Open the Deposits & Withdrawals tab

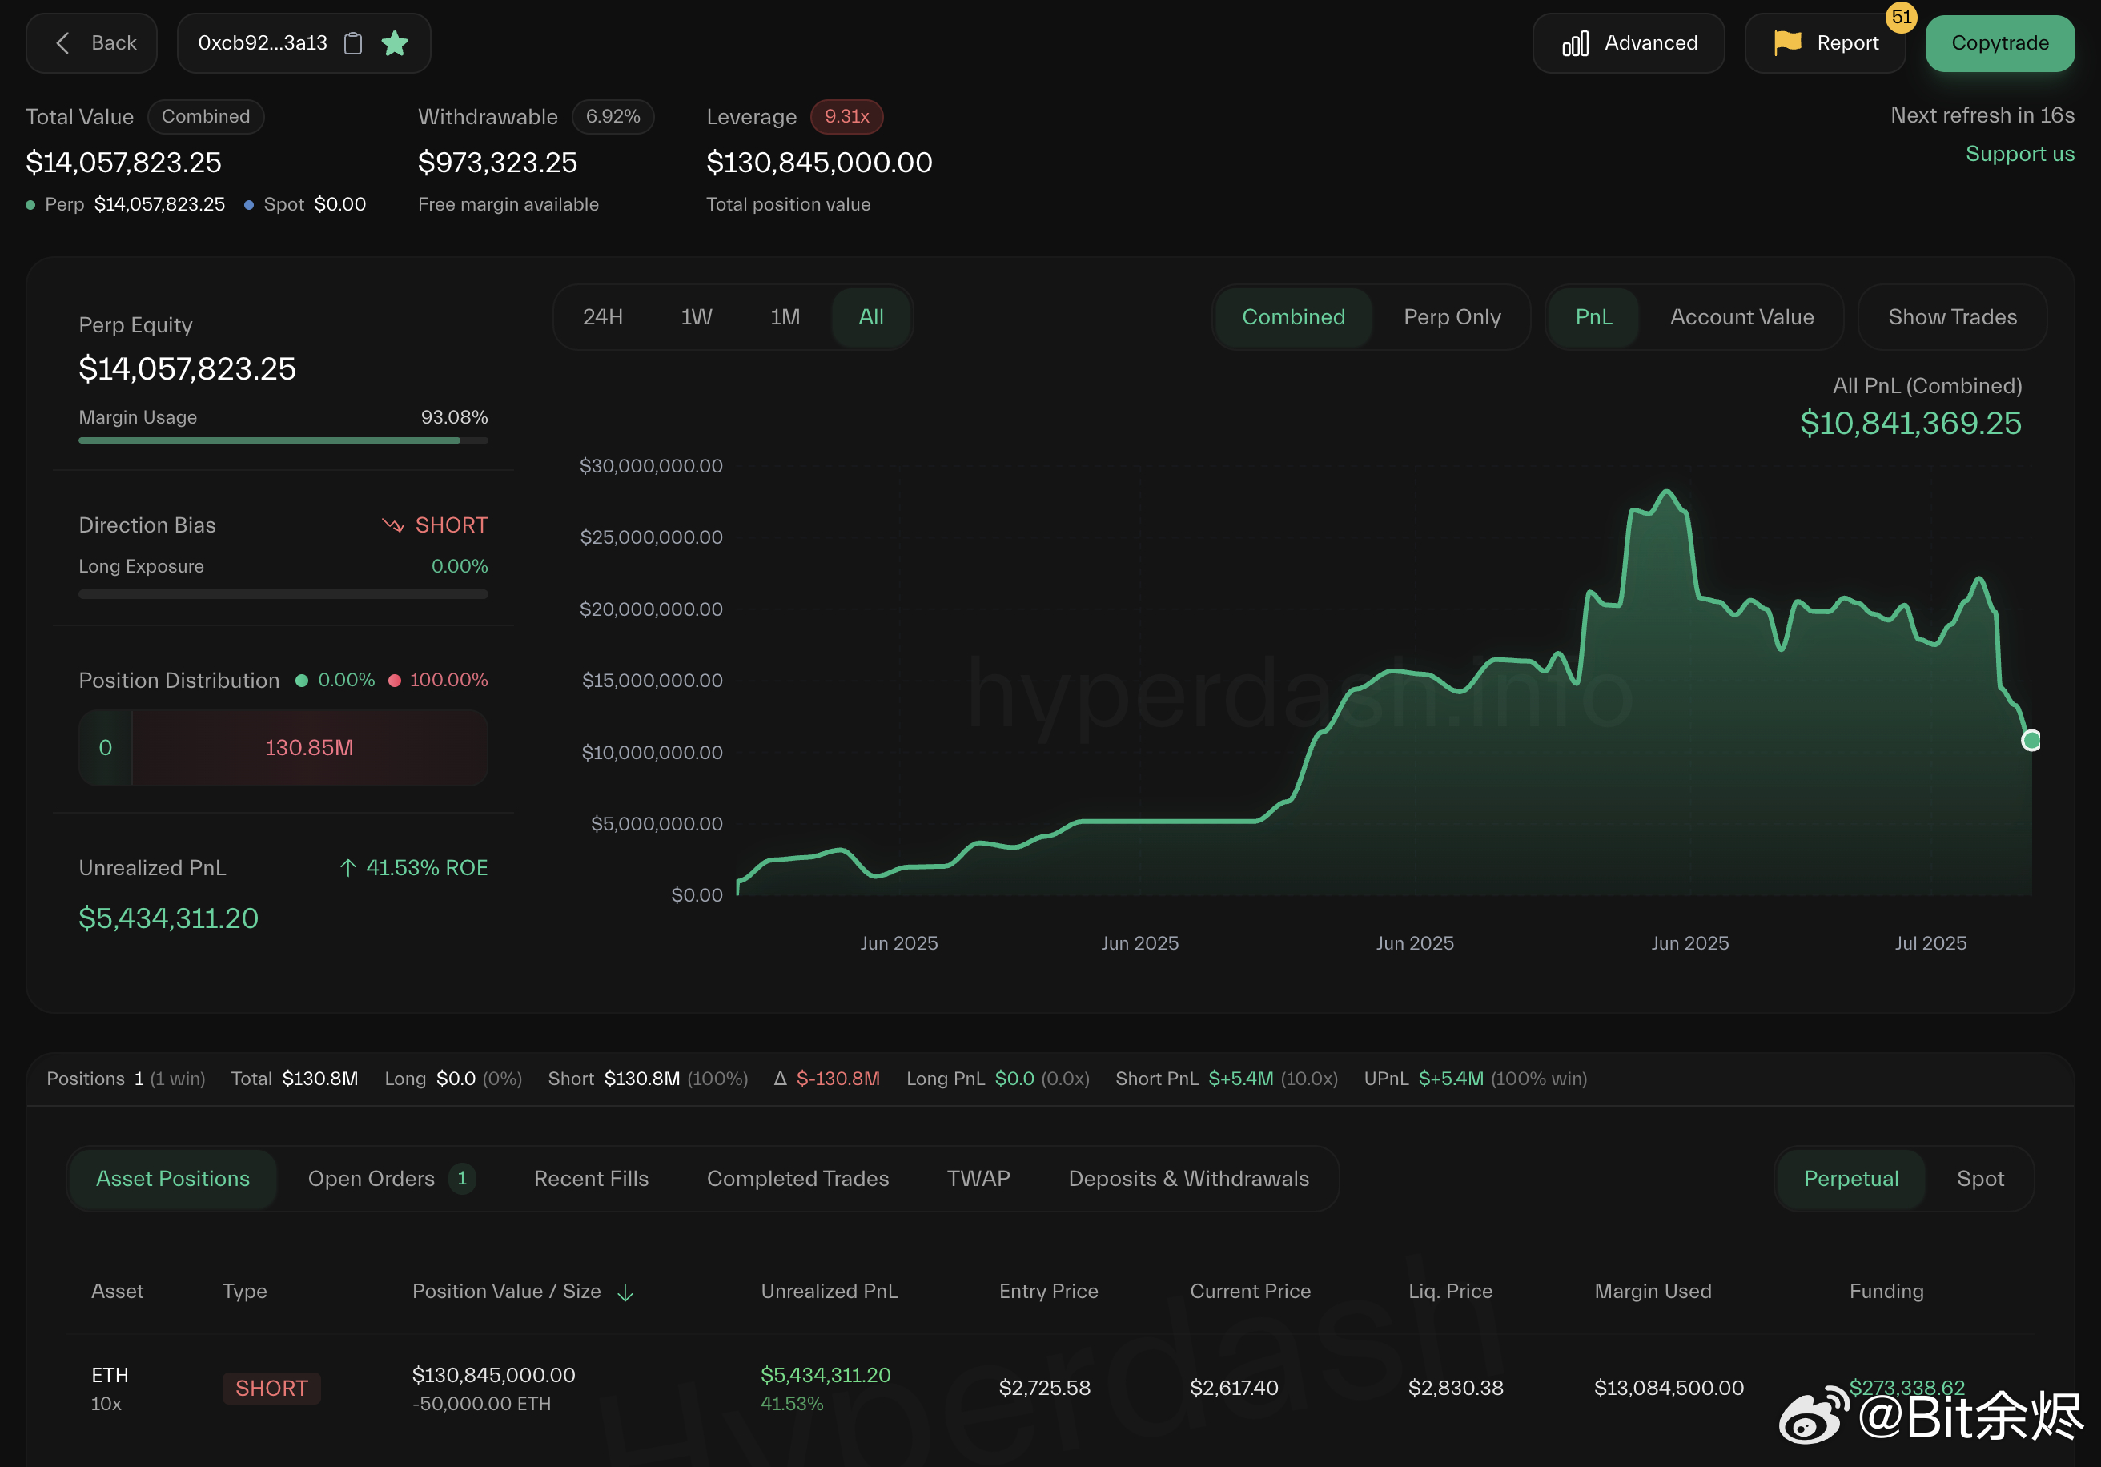pyautogui.click(x=1189, y=1179)
